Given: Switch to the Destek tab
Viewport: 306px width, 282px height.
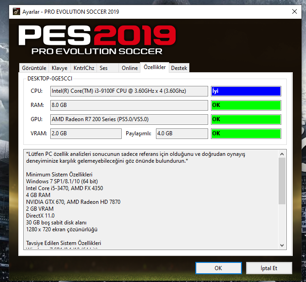Looking at the screenshot, I should [179, 68].
